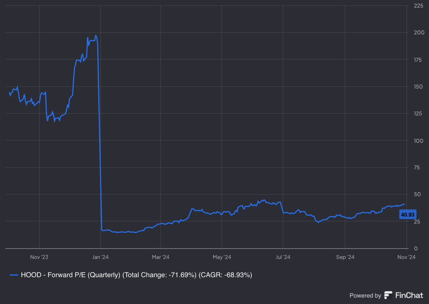Viewport: 429px width, 304px height.
Task: Click the May '24 x-axis label
Action: click(x=222, y=257)
